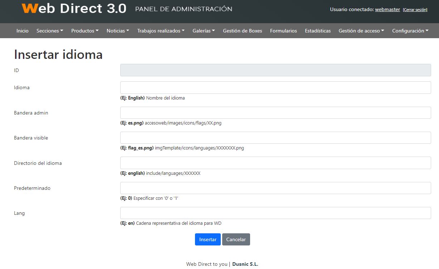Click the 'Directorio del idioma' label
The width and height of the screenshot is (439, 269).
click(x=38, y=163)
